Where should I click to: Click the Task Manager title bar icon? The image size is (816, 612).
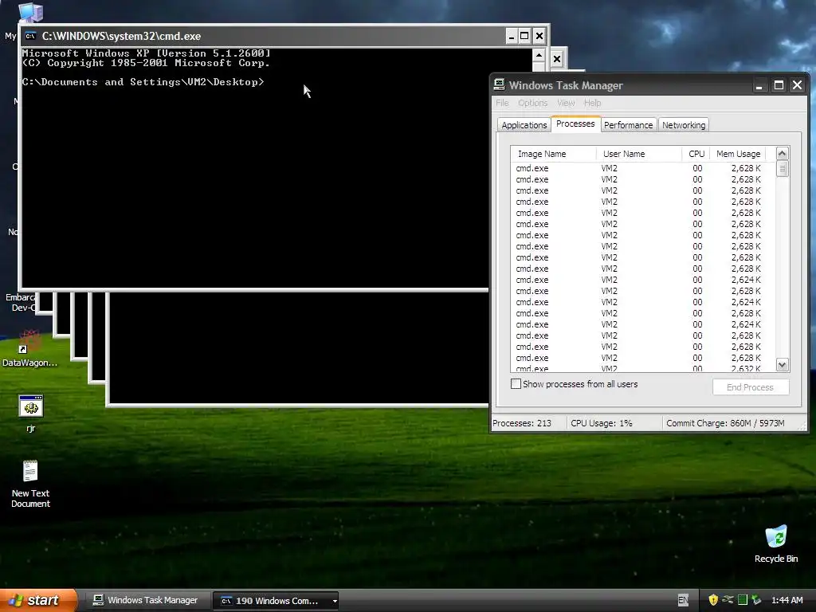coord(499,84)
